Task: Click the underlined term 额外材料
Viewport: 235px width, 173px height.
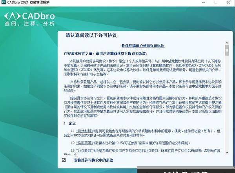Action: tap(84, 131)
